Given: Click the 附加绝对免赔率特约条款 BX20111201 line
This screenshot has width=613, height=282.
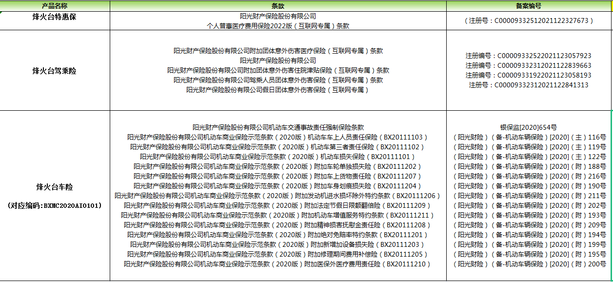Looking at the screenshot, I should [278, 235].
